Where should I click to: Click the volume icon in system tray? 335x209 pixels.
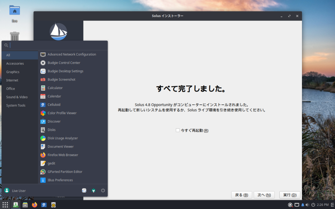[x=307, y=205]
